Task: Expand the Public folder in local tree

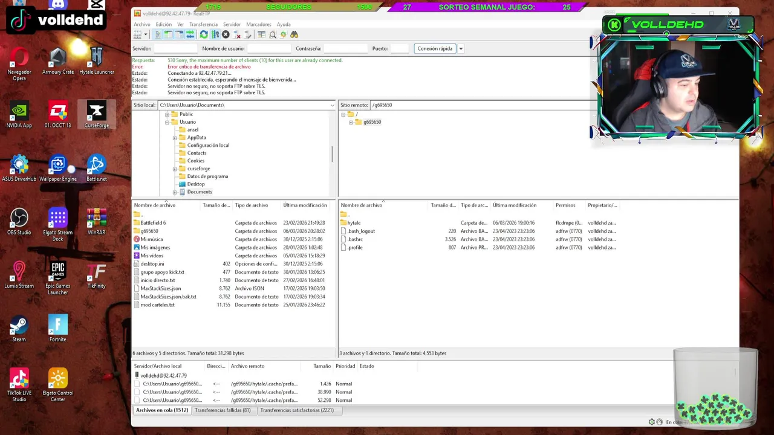Action: pyautogui.click(x=167, y=114)
